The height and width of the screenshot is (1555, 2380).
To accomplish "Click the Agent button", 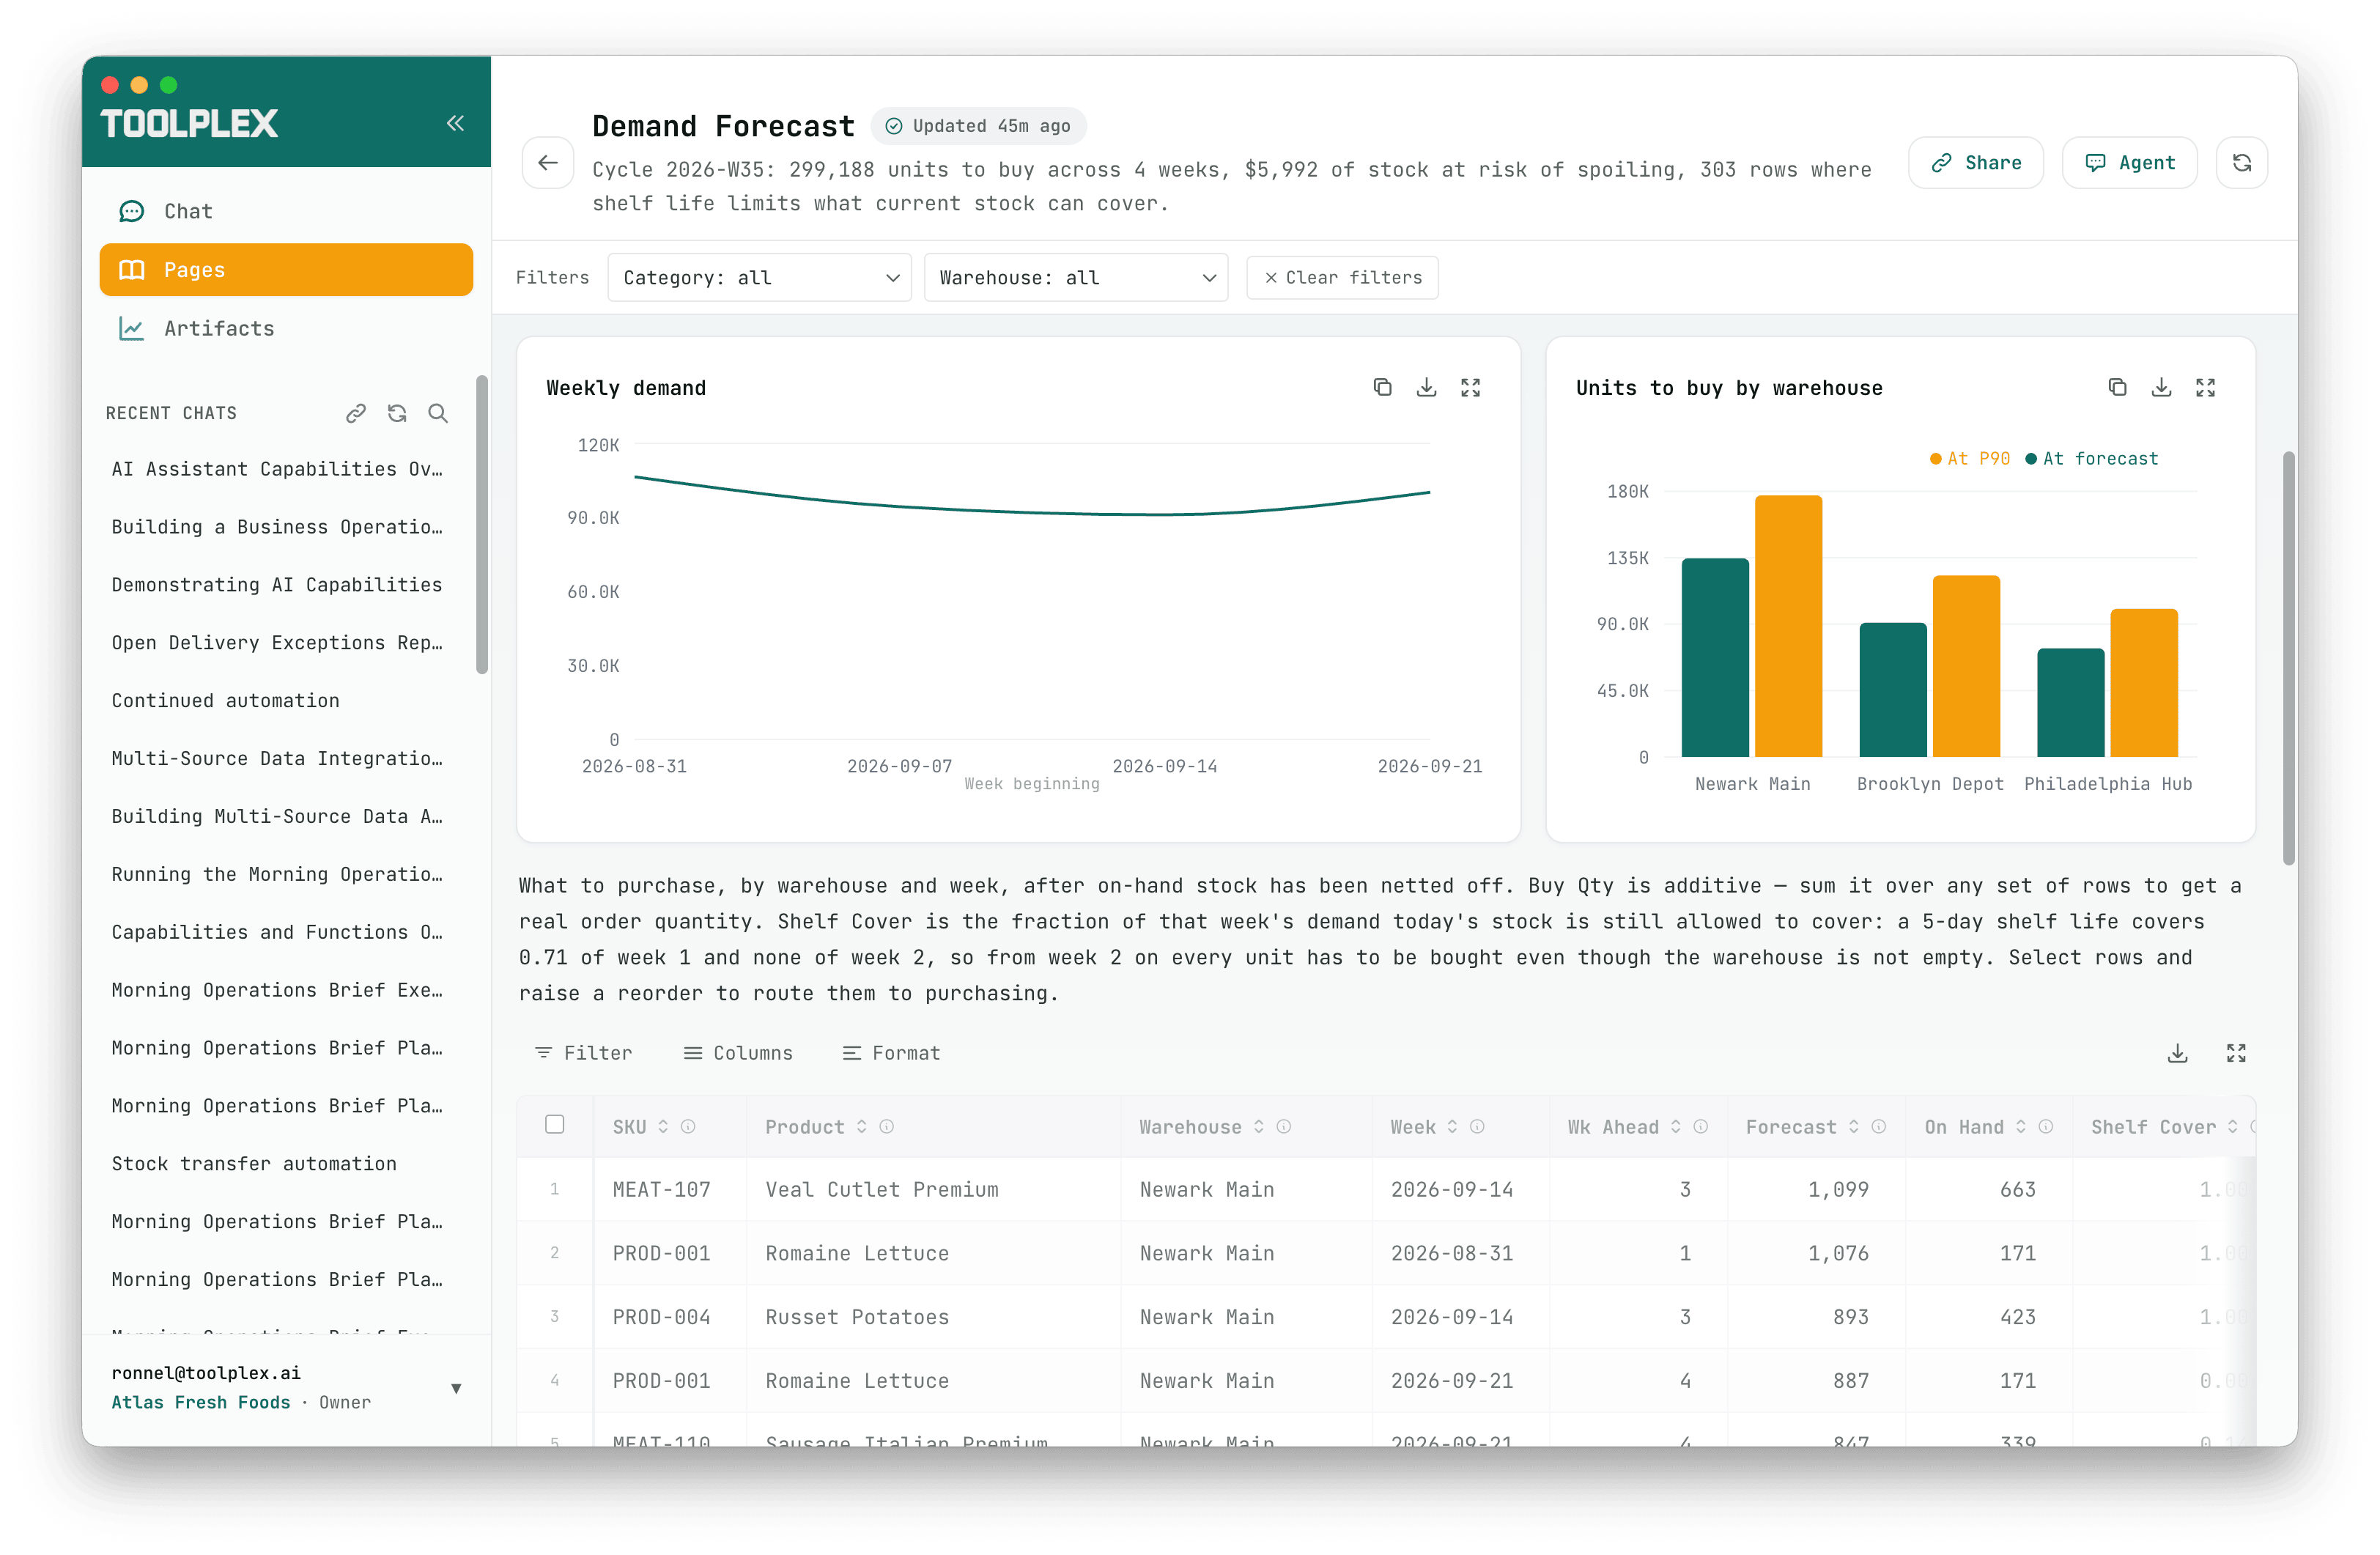I will 2129,162.
